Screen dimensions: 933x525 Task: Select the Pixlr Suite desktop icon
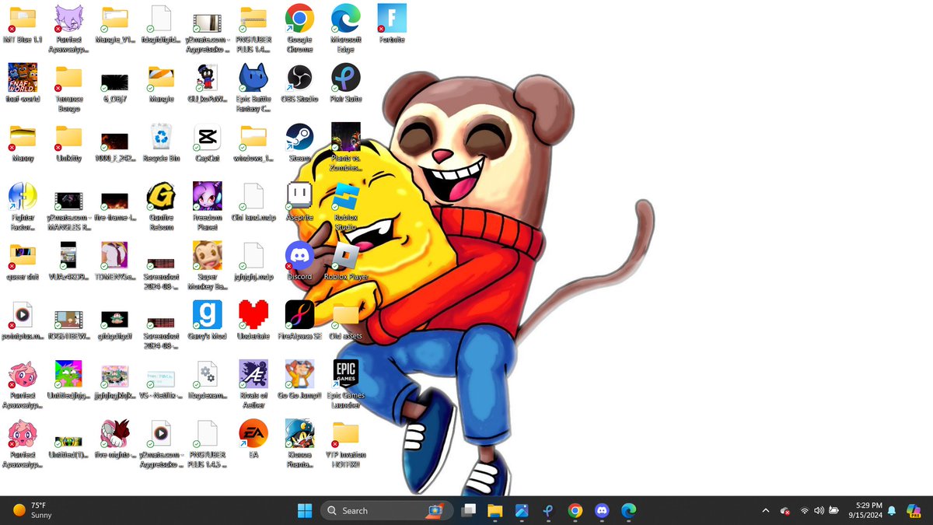tap(345, 83)
